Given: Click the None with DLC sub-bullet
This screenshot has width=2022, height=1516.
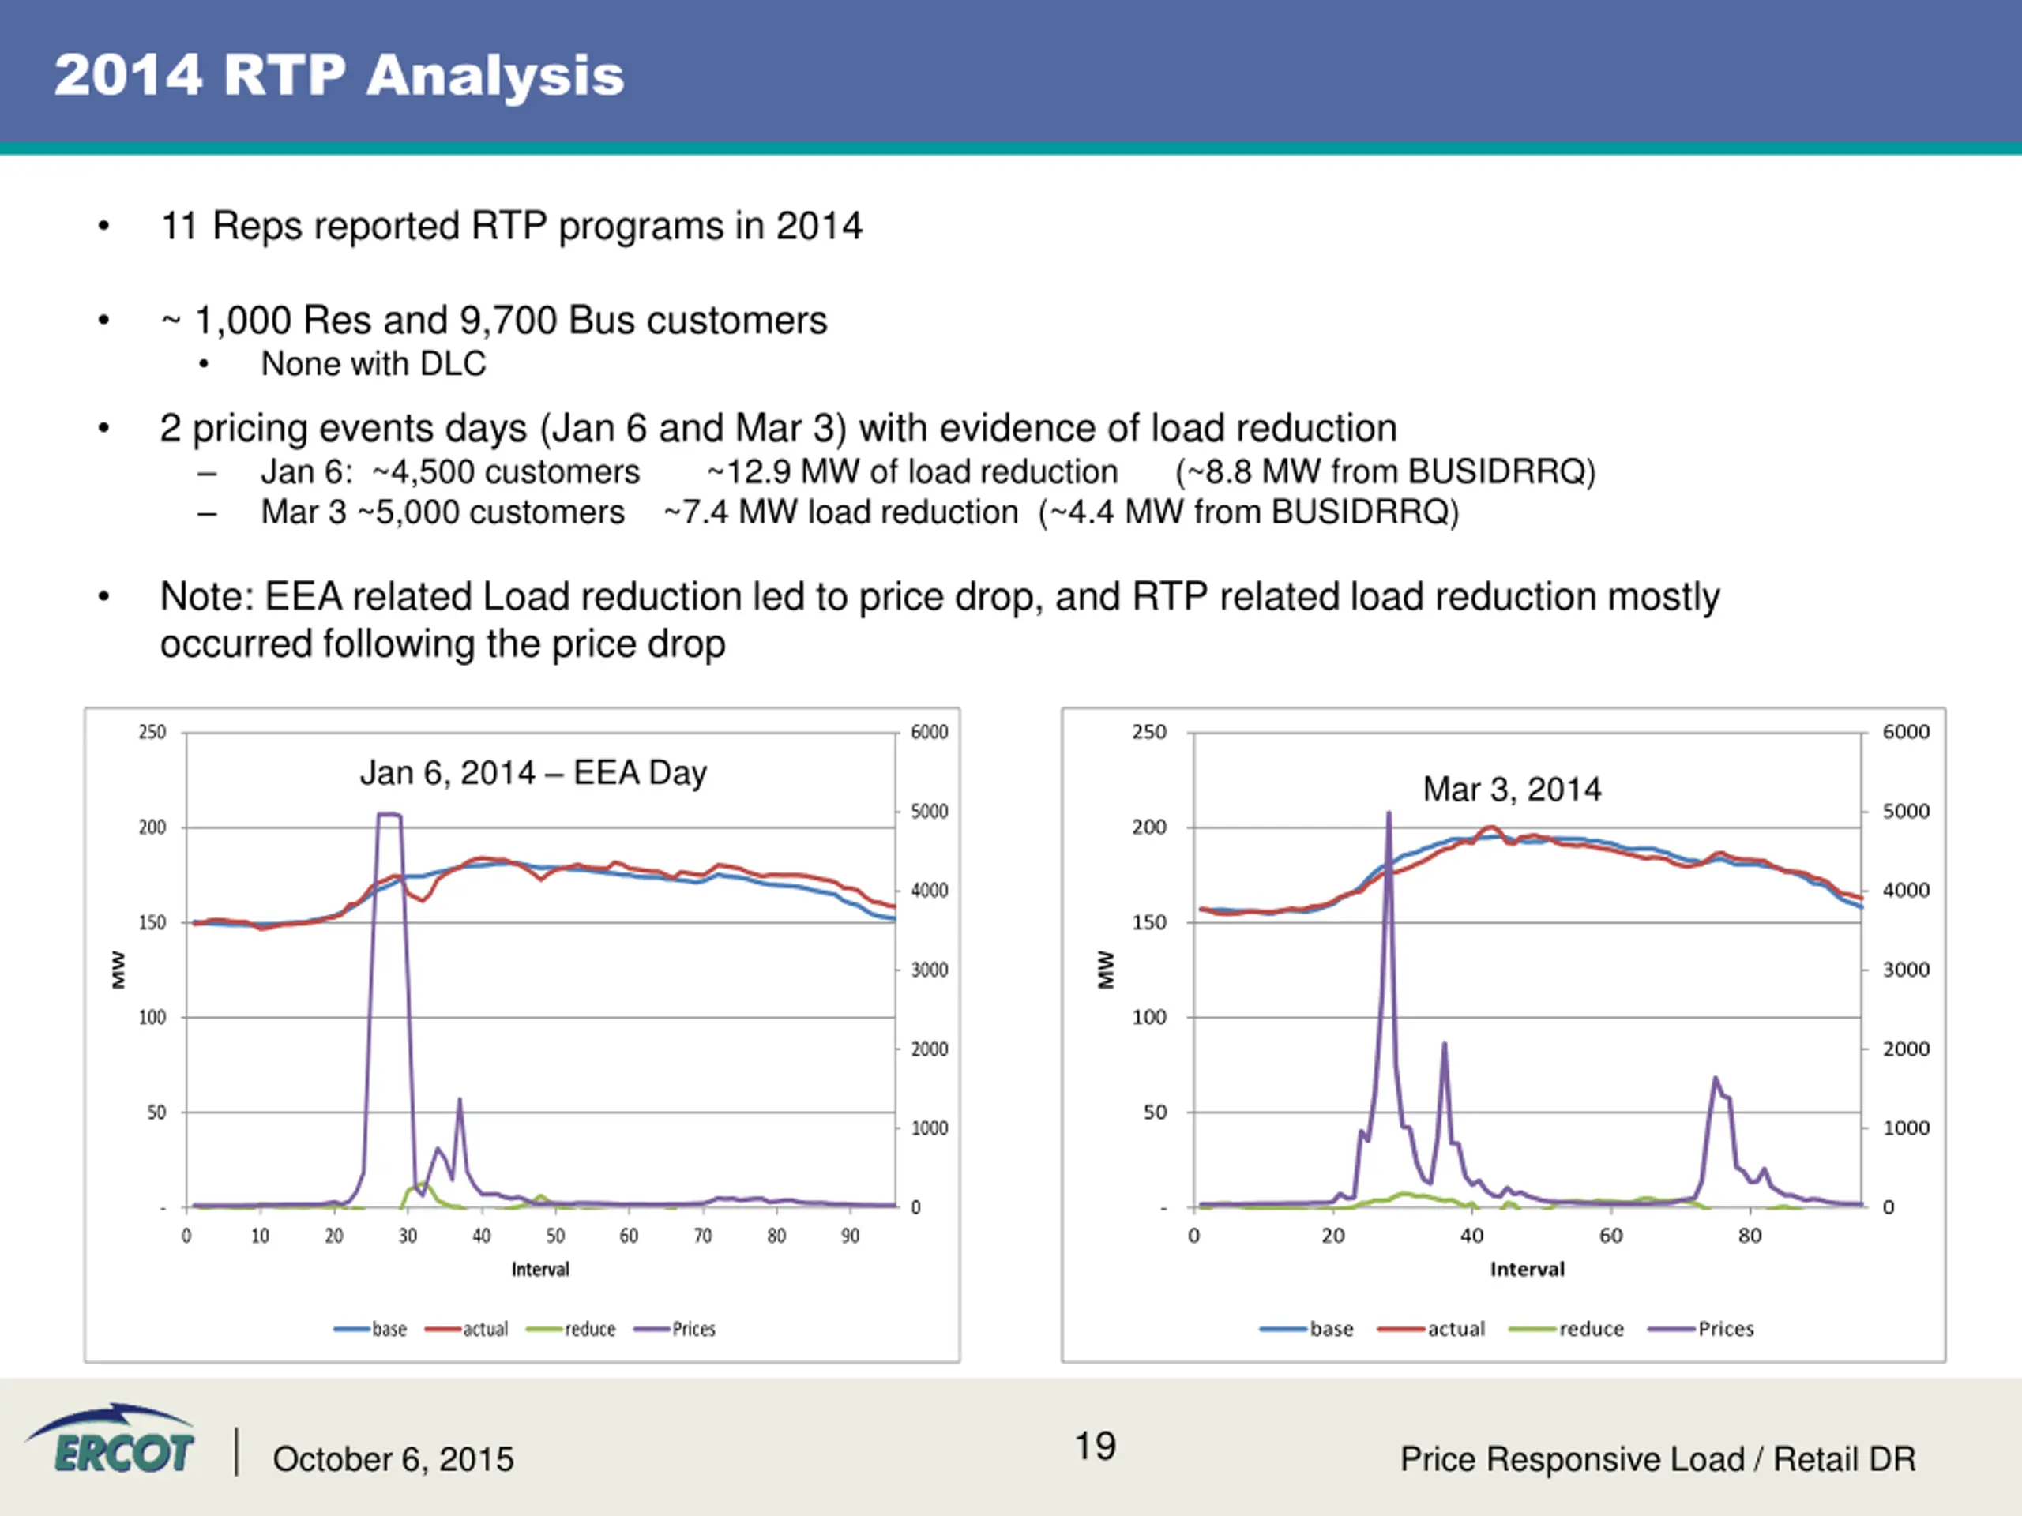Looking at the screenshot, I should click(373, 364).
